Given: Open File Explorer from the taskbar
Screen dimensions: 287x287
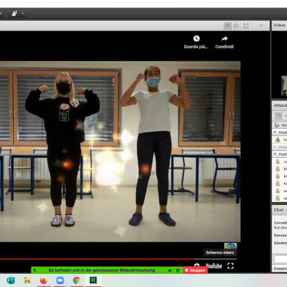Looking at the screenshot, I should [27, 281].
